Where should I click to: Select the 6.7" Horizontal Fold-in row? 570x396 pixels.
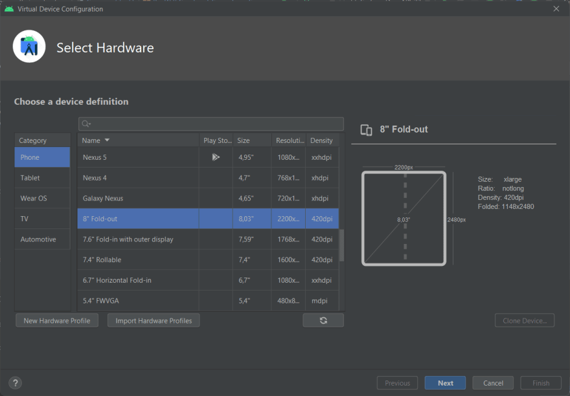pos(208,280)
